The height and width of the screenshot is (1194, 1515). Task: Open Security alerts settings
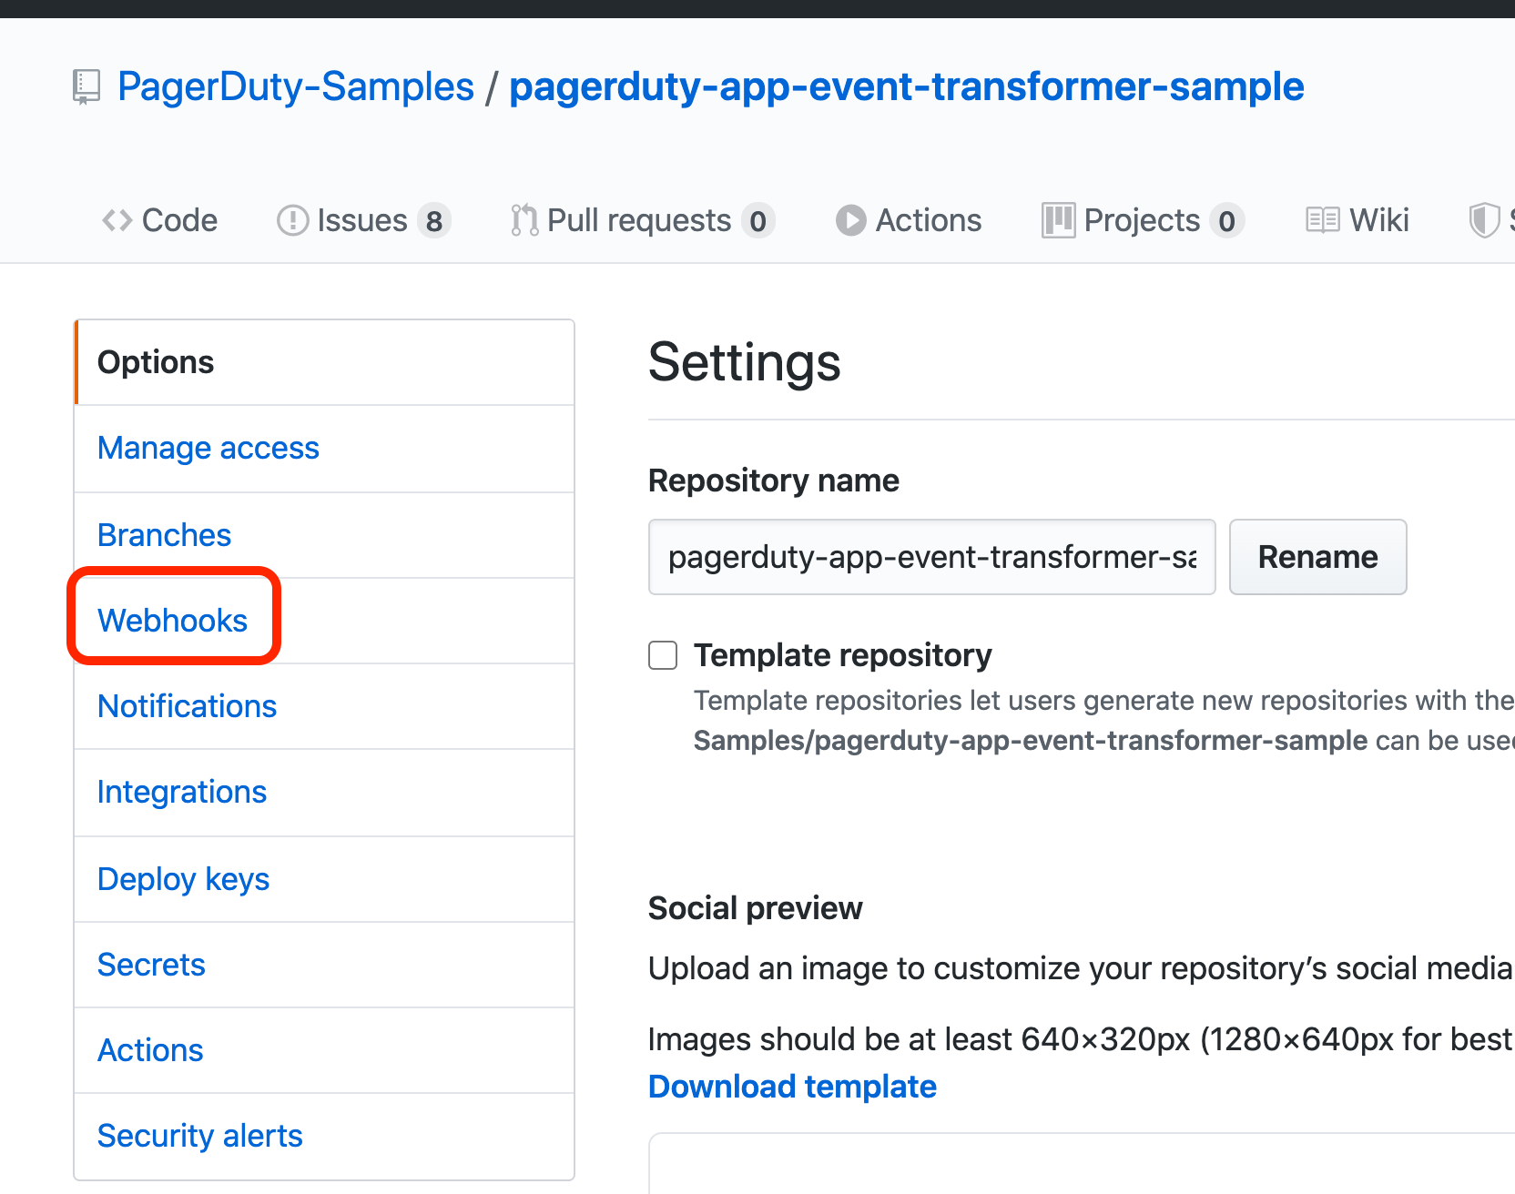(x=325, y=1136)
